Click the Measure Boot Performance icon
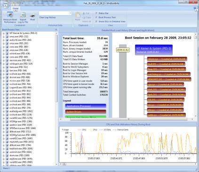Screen dimensions: 199x172 (x=10, y=15)
